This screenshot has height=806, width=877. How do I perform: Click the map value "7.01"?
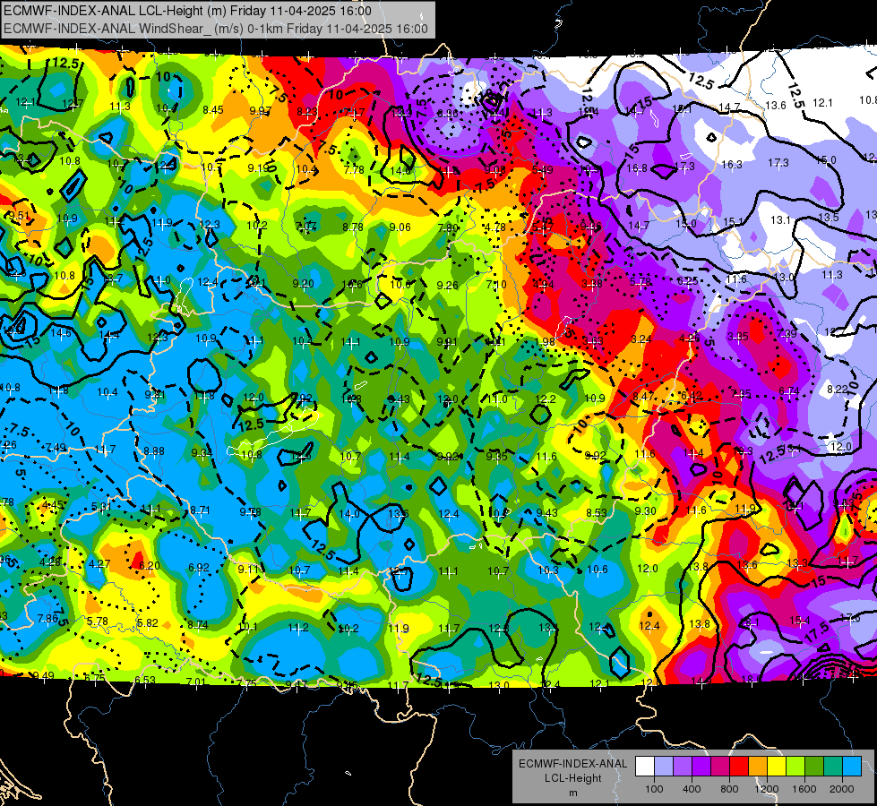(x=196, y=682)
